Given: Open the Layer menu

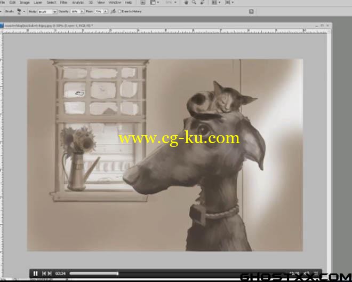Looking at the screenshot, I should click(x=38, y=3).
